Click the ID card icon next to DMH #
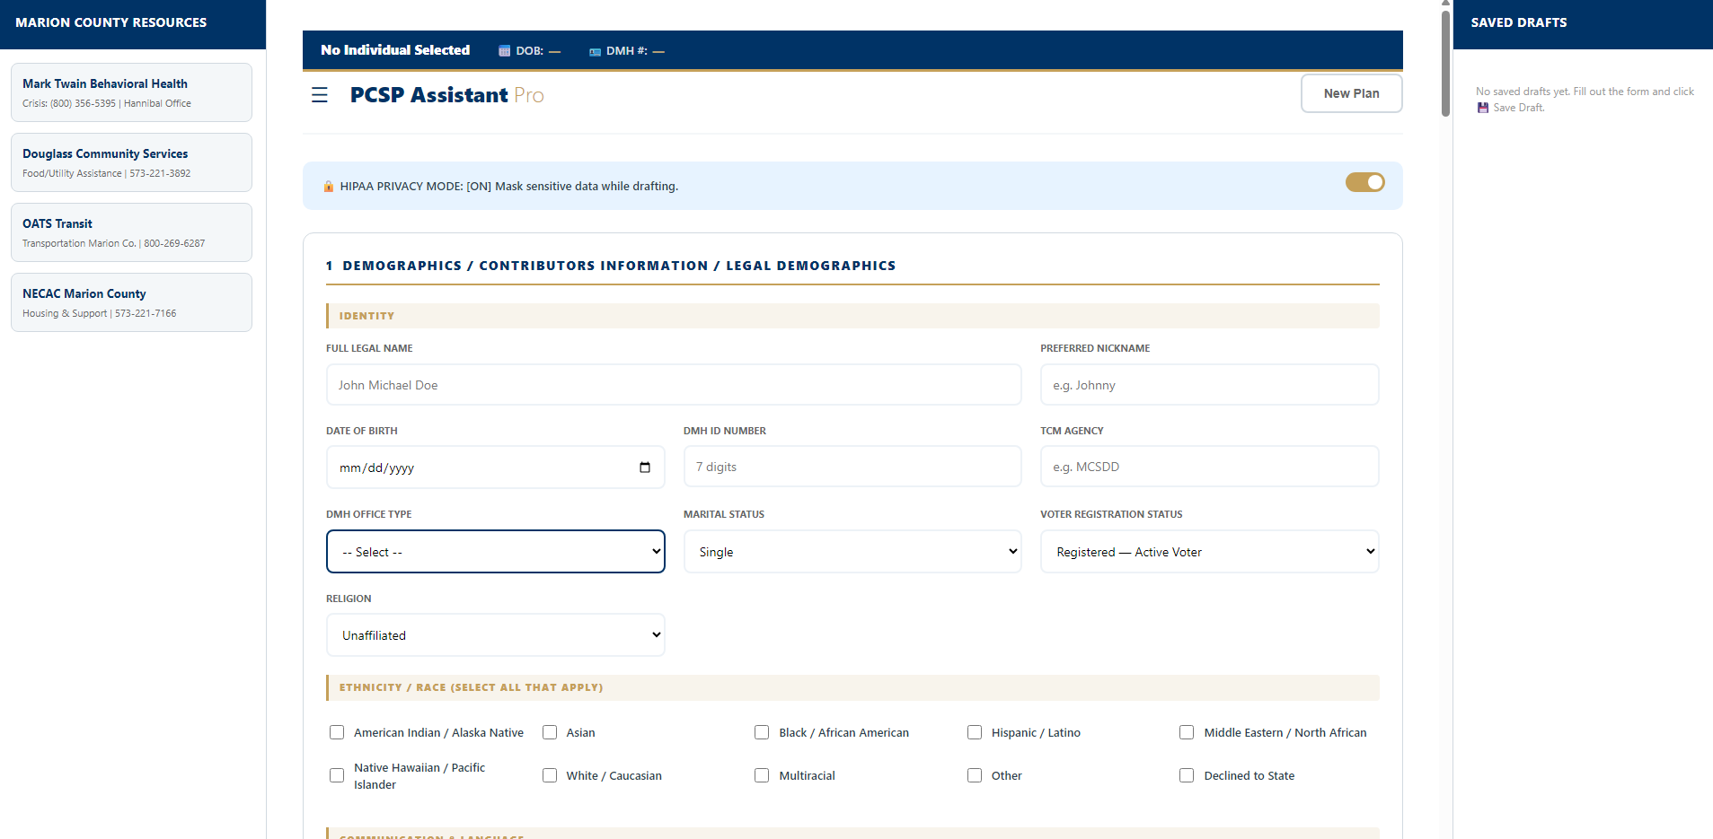This screenshot has height=839, width=1713. click(x=595, y=50)
